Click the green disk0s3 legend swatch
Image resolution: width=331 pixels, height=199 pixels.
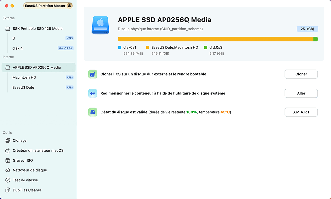pyautogui.click(x=206, y=47)
